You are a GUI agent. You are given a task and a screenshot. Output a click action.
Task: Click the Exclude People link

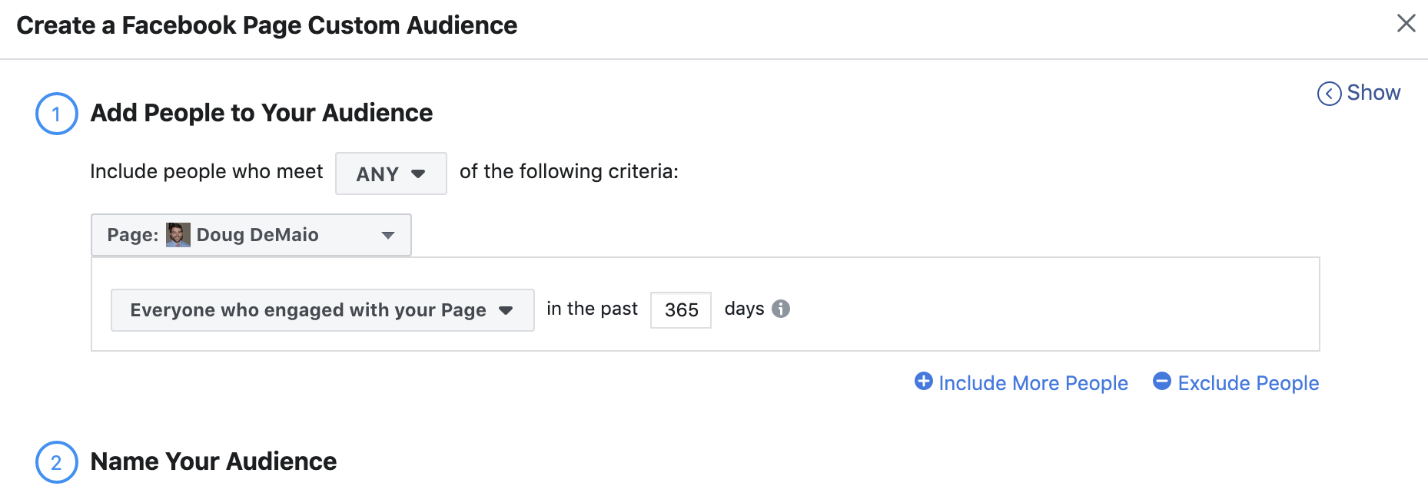point(1248,383)
